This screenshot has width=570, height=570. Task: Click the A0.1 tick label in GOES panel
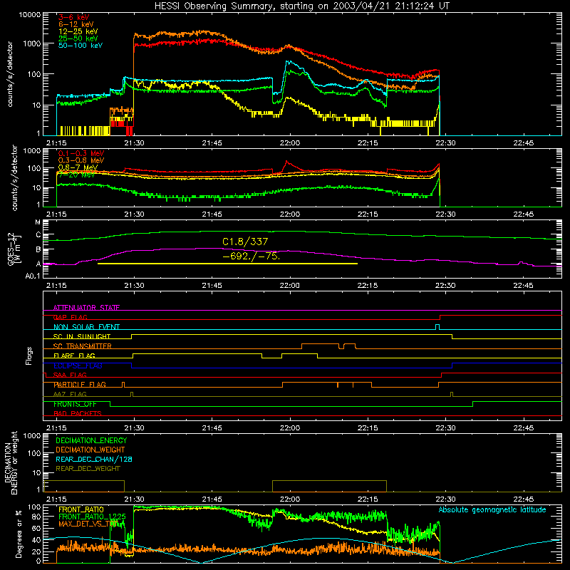point(33,276)
